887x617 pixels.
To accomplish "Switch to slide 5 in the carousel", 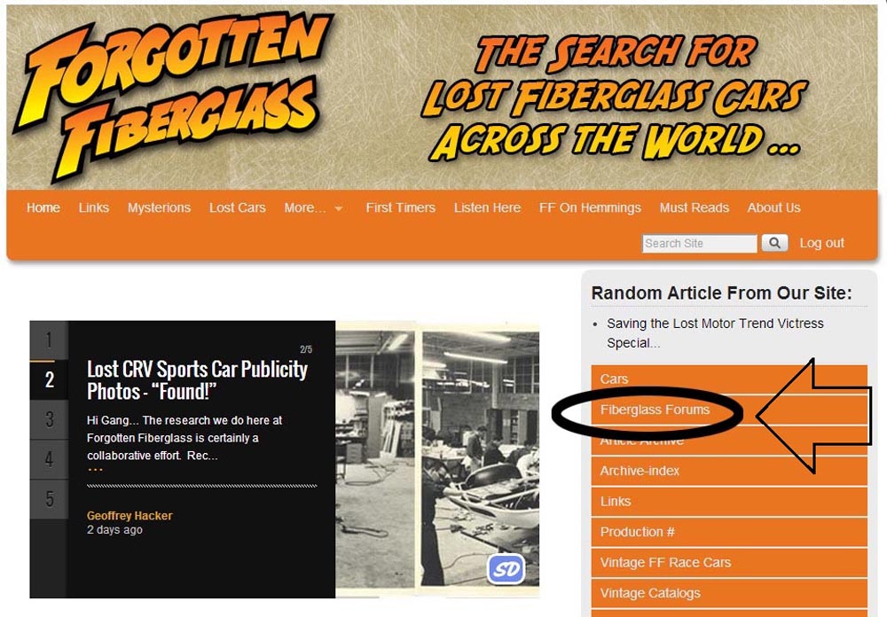I will 49,499.
